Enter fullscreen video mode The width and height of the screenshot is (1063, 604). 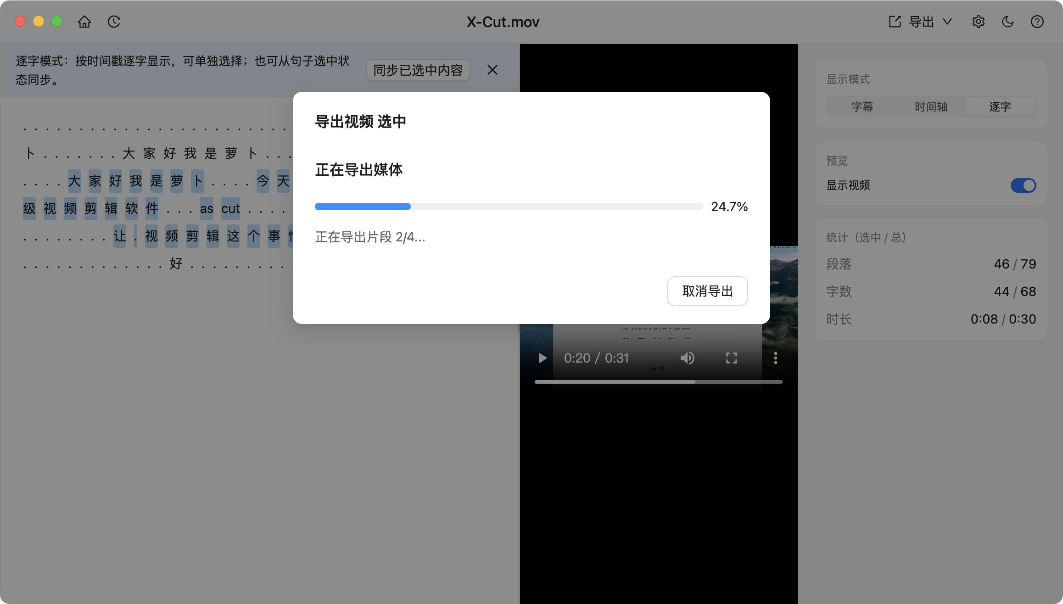731,358
